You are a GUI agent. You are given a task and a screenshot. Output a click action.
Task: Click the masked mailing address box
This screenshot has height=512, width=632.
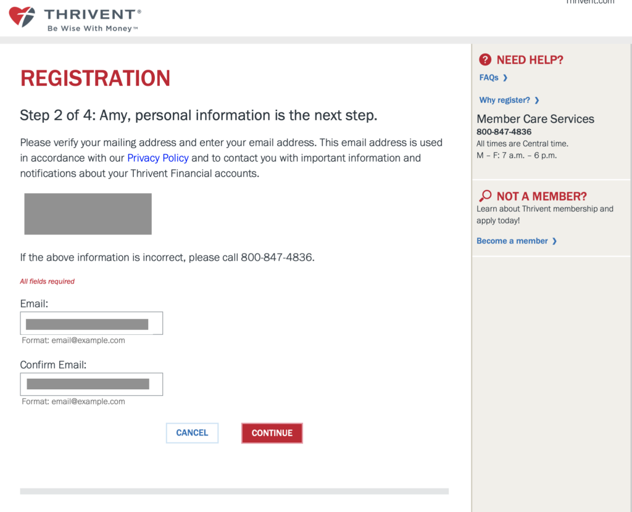point(88,214)
